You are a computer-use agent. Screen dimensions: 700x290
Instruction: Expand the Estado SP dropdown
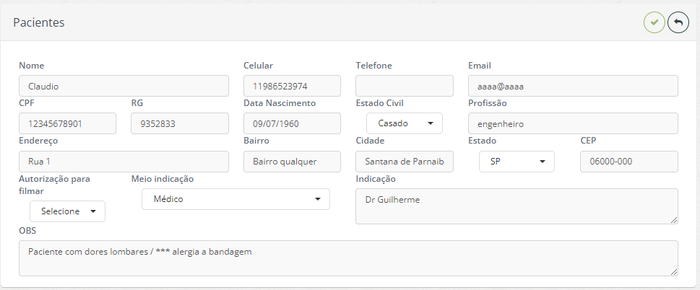517,162
